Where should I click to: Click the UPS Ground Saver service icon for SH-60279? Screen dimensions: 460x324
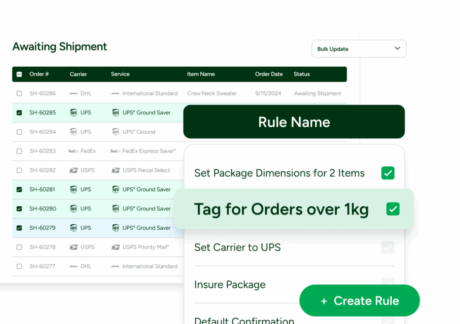click(x=115, y=228)
